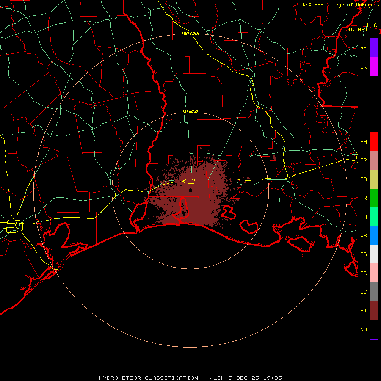The width and height of the screenshot is (381, 381).
Task: Click the RF legend label
Action: pos(363,47)
